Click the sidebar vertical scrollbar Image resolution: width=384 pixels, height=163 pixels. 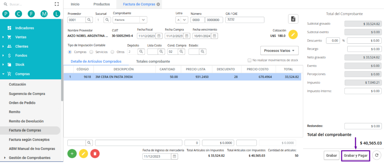tap(62, 60)
